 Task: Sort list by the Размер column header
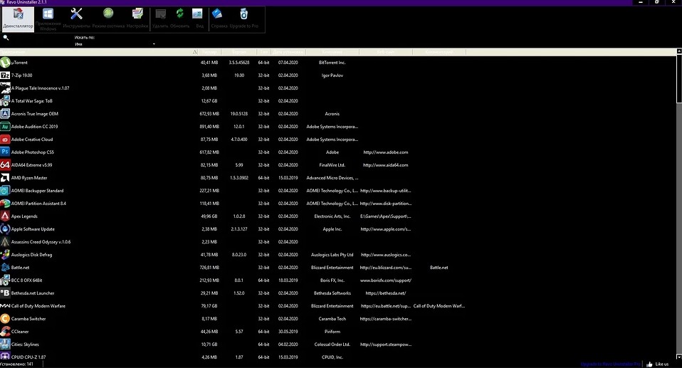209,52
